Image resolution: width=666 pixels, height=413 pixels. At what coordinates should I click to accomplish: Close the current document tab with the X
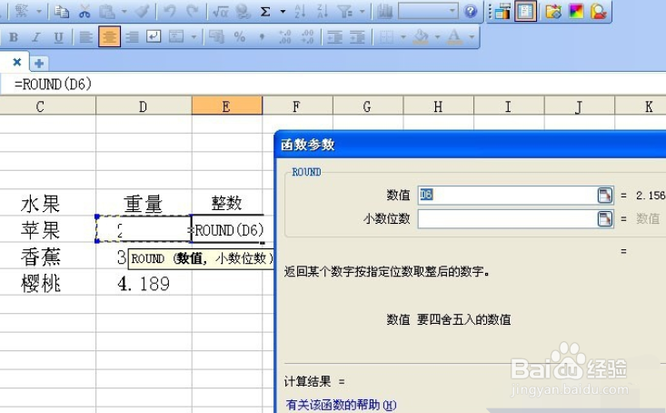coord(17,62)
